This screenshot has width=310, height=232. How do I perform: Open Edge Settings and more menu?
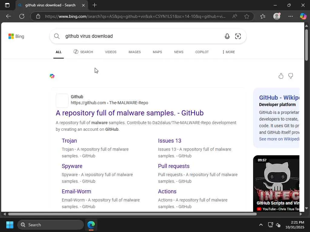pos(290,16)
